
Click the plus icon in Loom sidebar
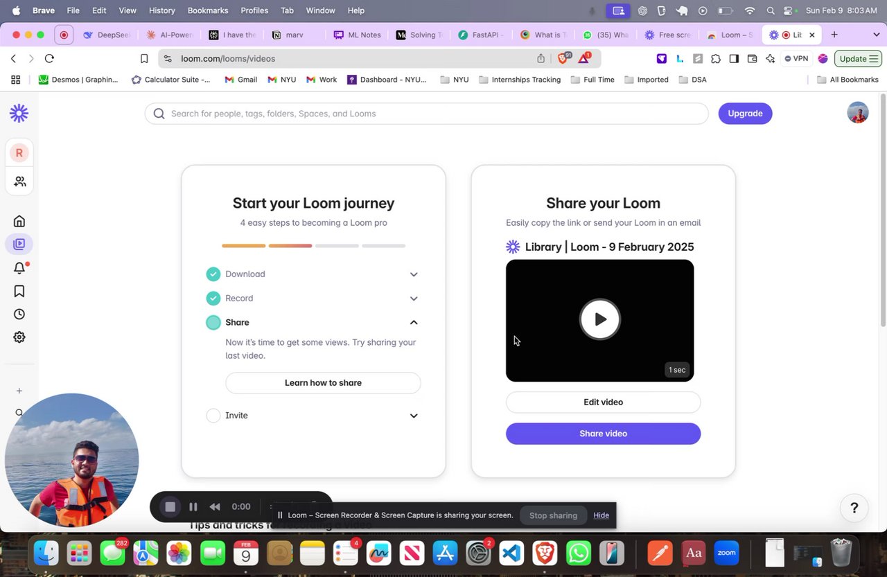tap(19, 391)
